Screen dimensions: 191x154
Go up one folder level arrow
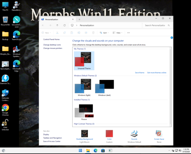tap(57, 25)
